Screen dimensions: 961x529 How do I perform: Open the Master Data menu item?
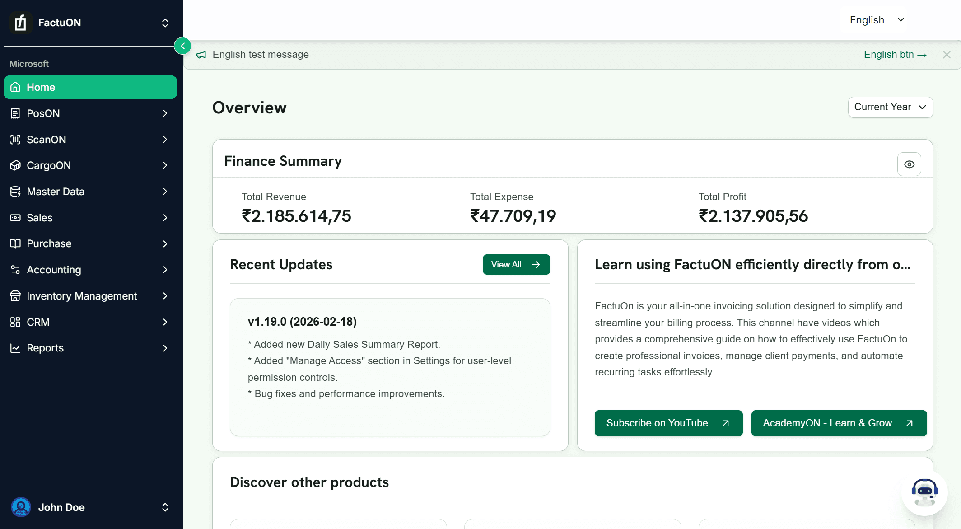point(90,192)
